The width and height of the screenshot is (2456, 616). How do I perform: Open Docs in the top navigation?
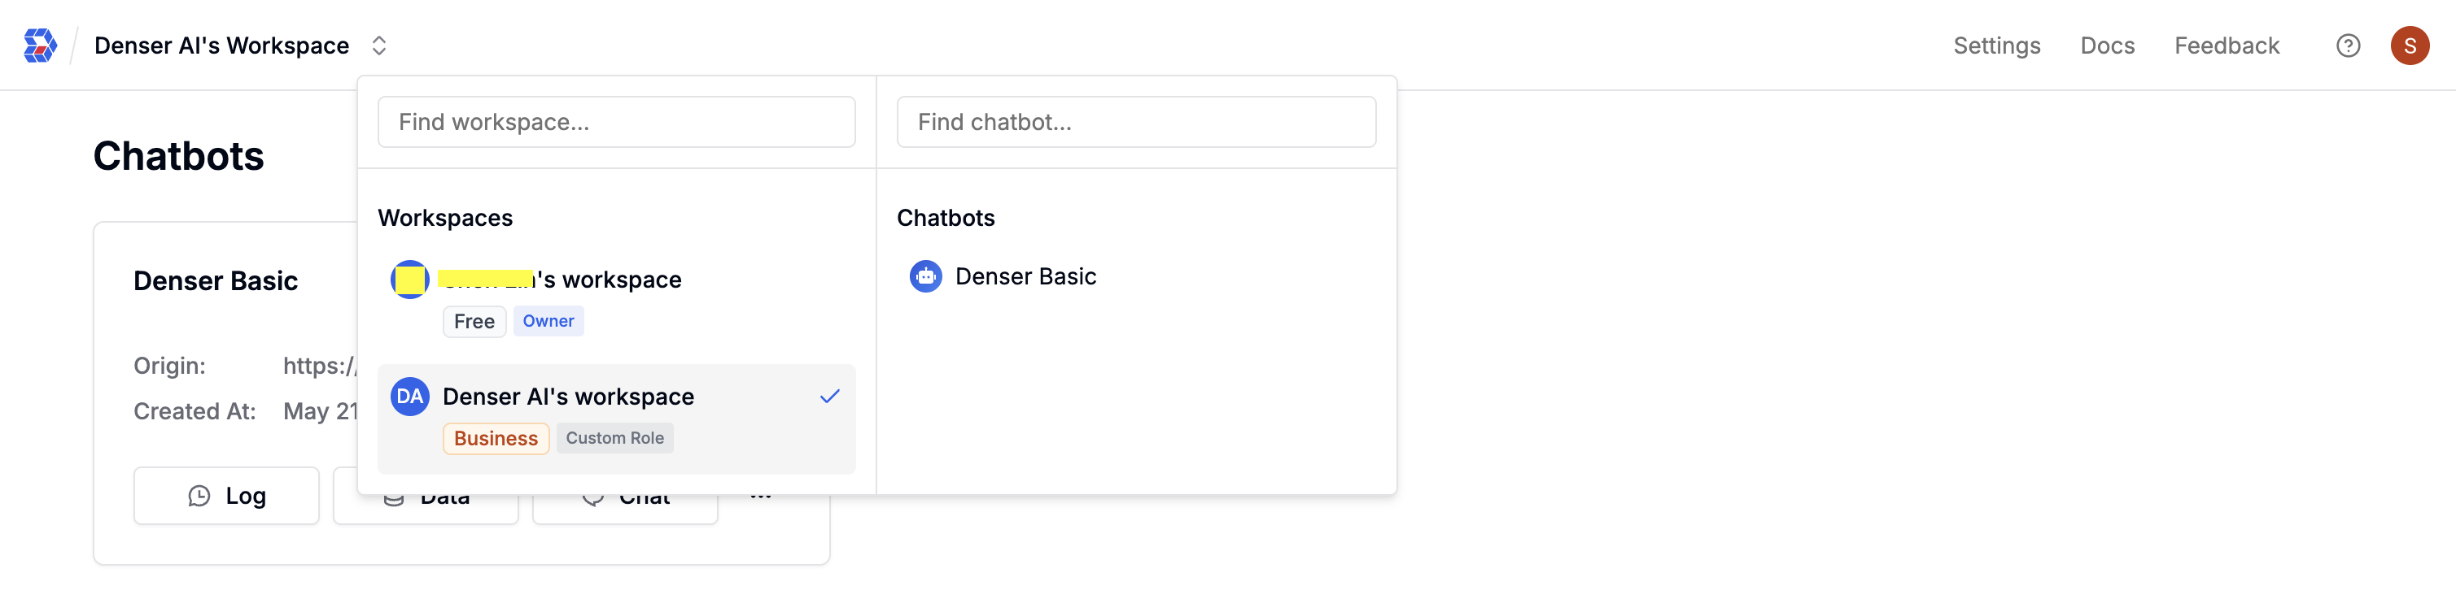(2107, 46)
